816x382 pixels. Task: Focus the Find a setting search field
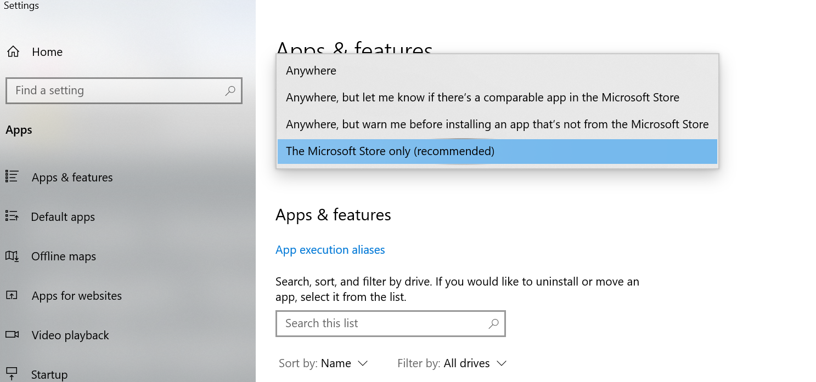[115, 90]
